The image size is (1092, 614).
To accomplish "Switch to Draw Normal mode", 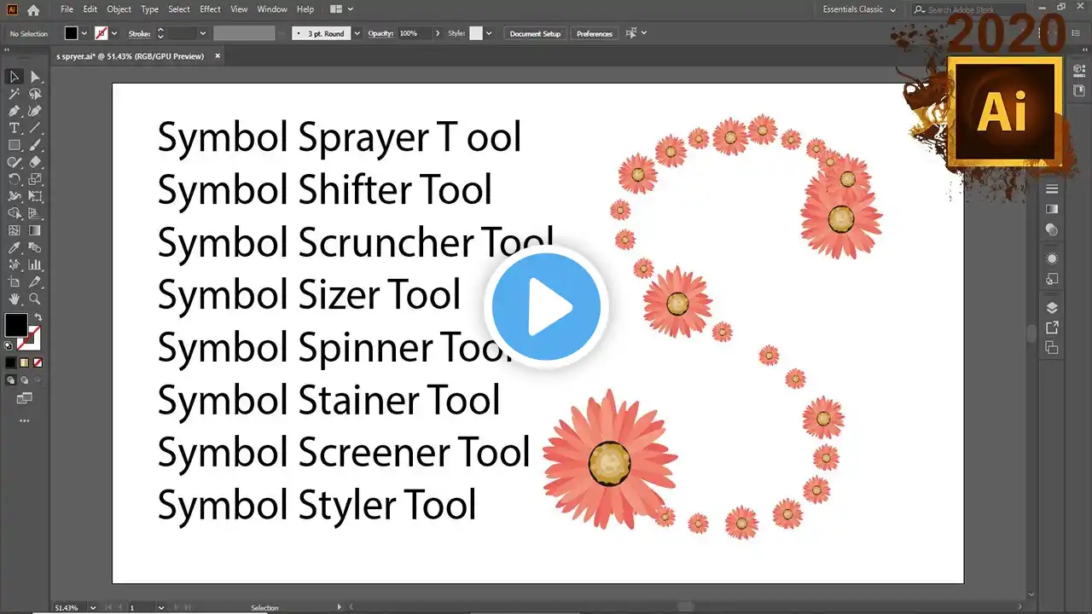I will (10, 380).
